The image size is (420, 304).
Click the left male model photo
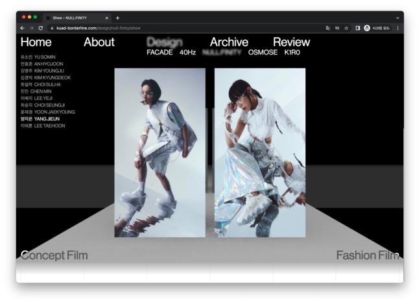[x=159, y=152]
